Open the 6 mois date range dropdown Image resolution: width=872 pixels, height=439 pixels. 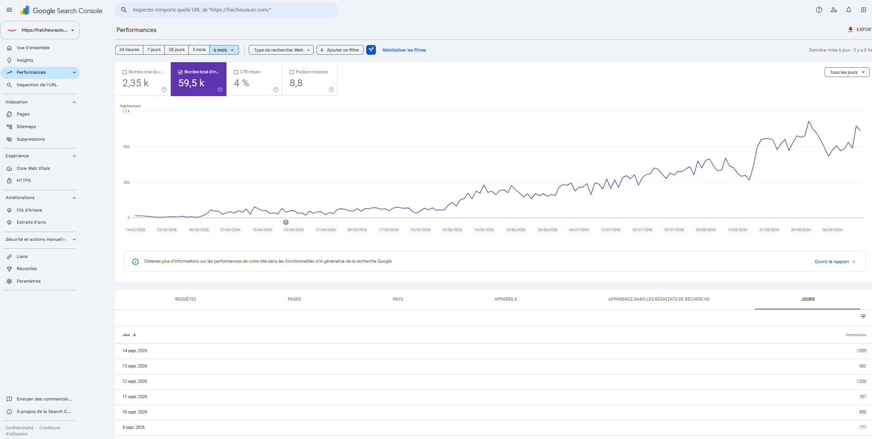click(x=224, y=50)
